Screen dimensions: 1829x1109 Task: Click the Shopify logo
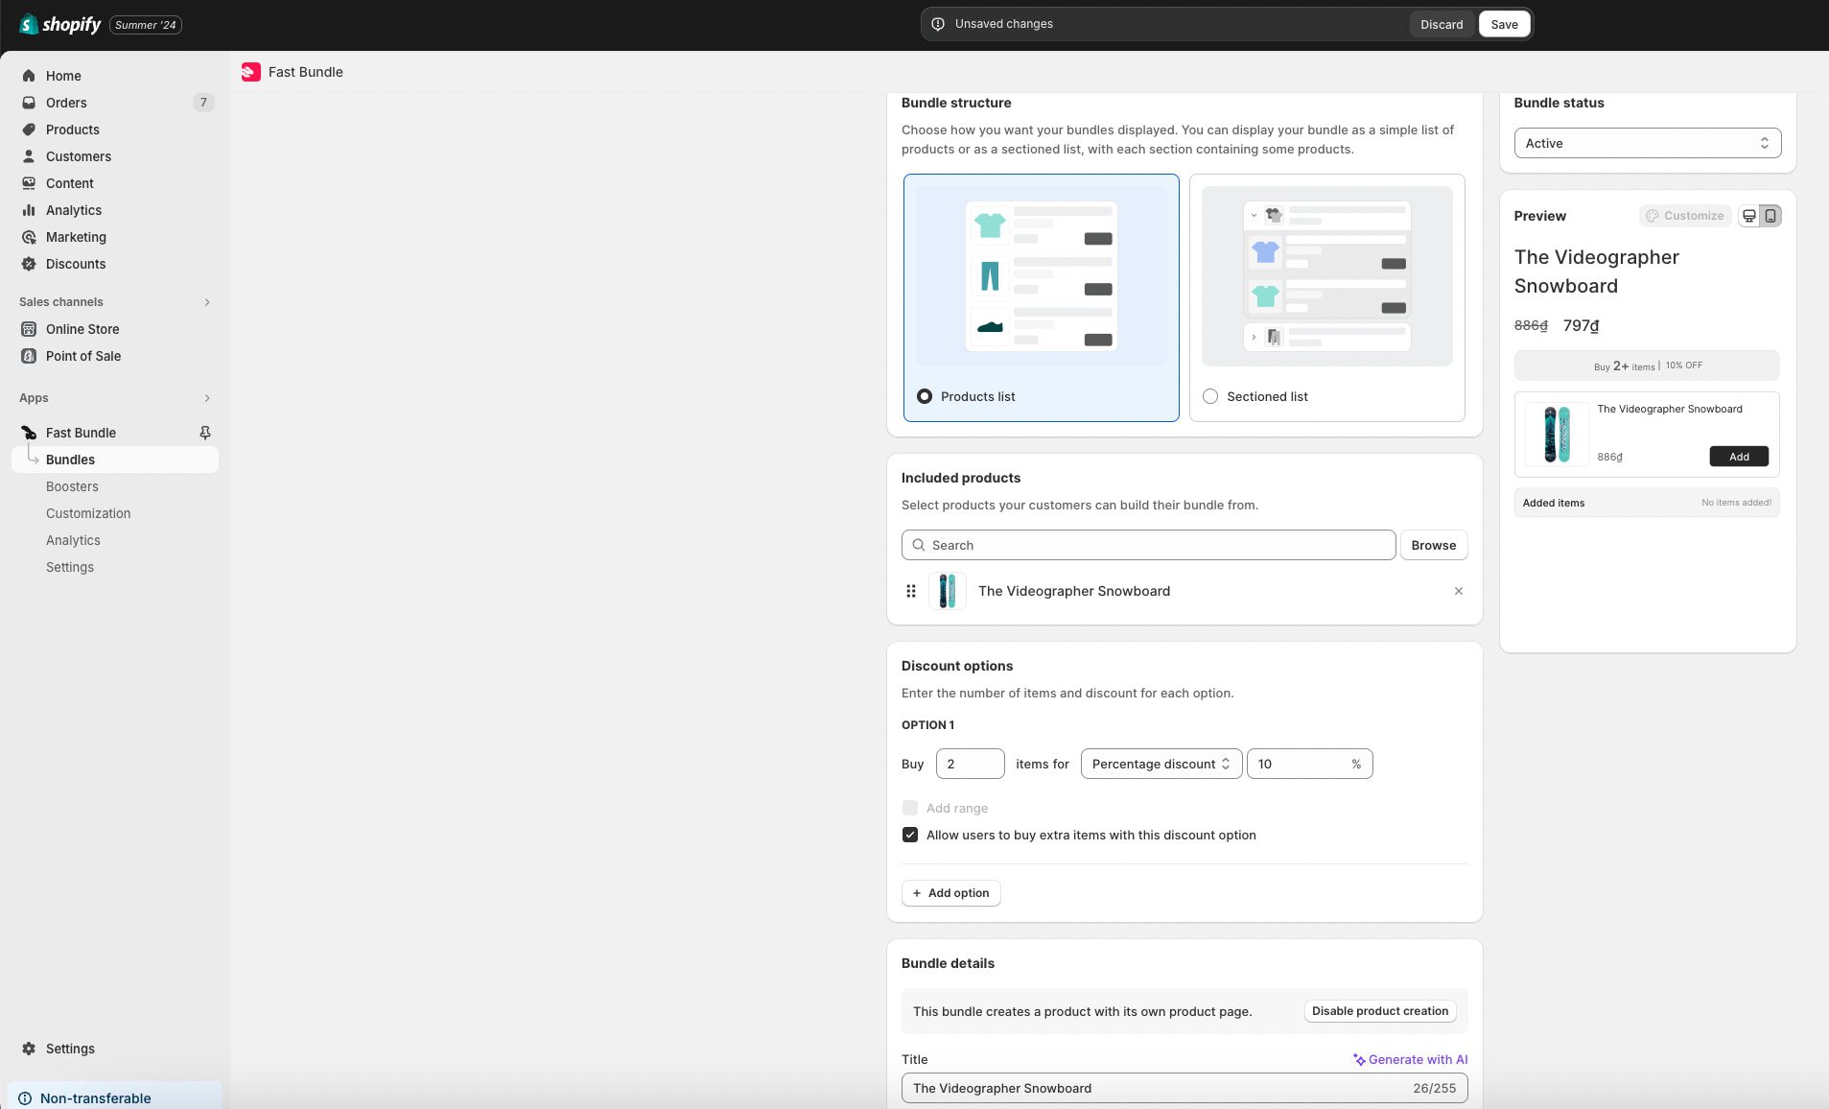59,25
